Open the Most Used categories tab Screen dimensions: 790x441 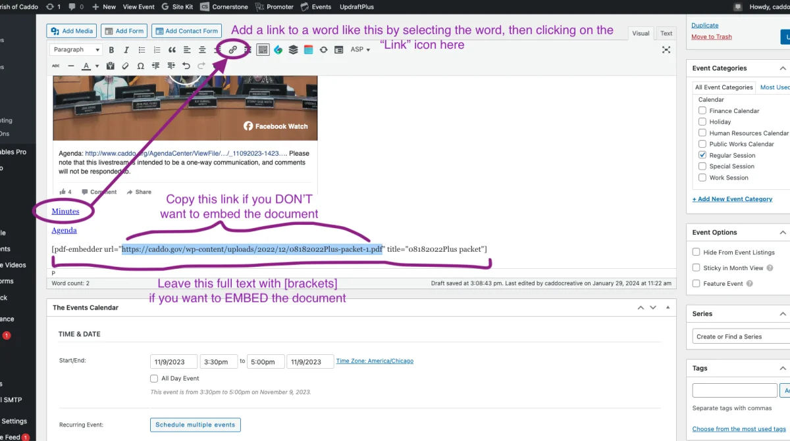[774, 87]
